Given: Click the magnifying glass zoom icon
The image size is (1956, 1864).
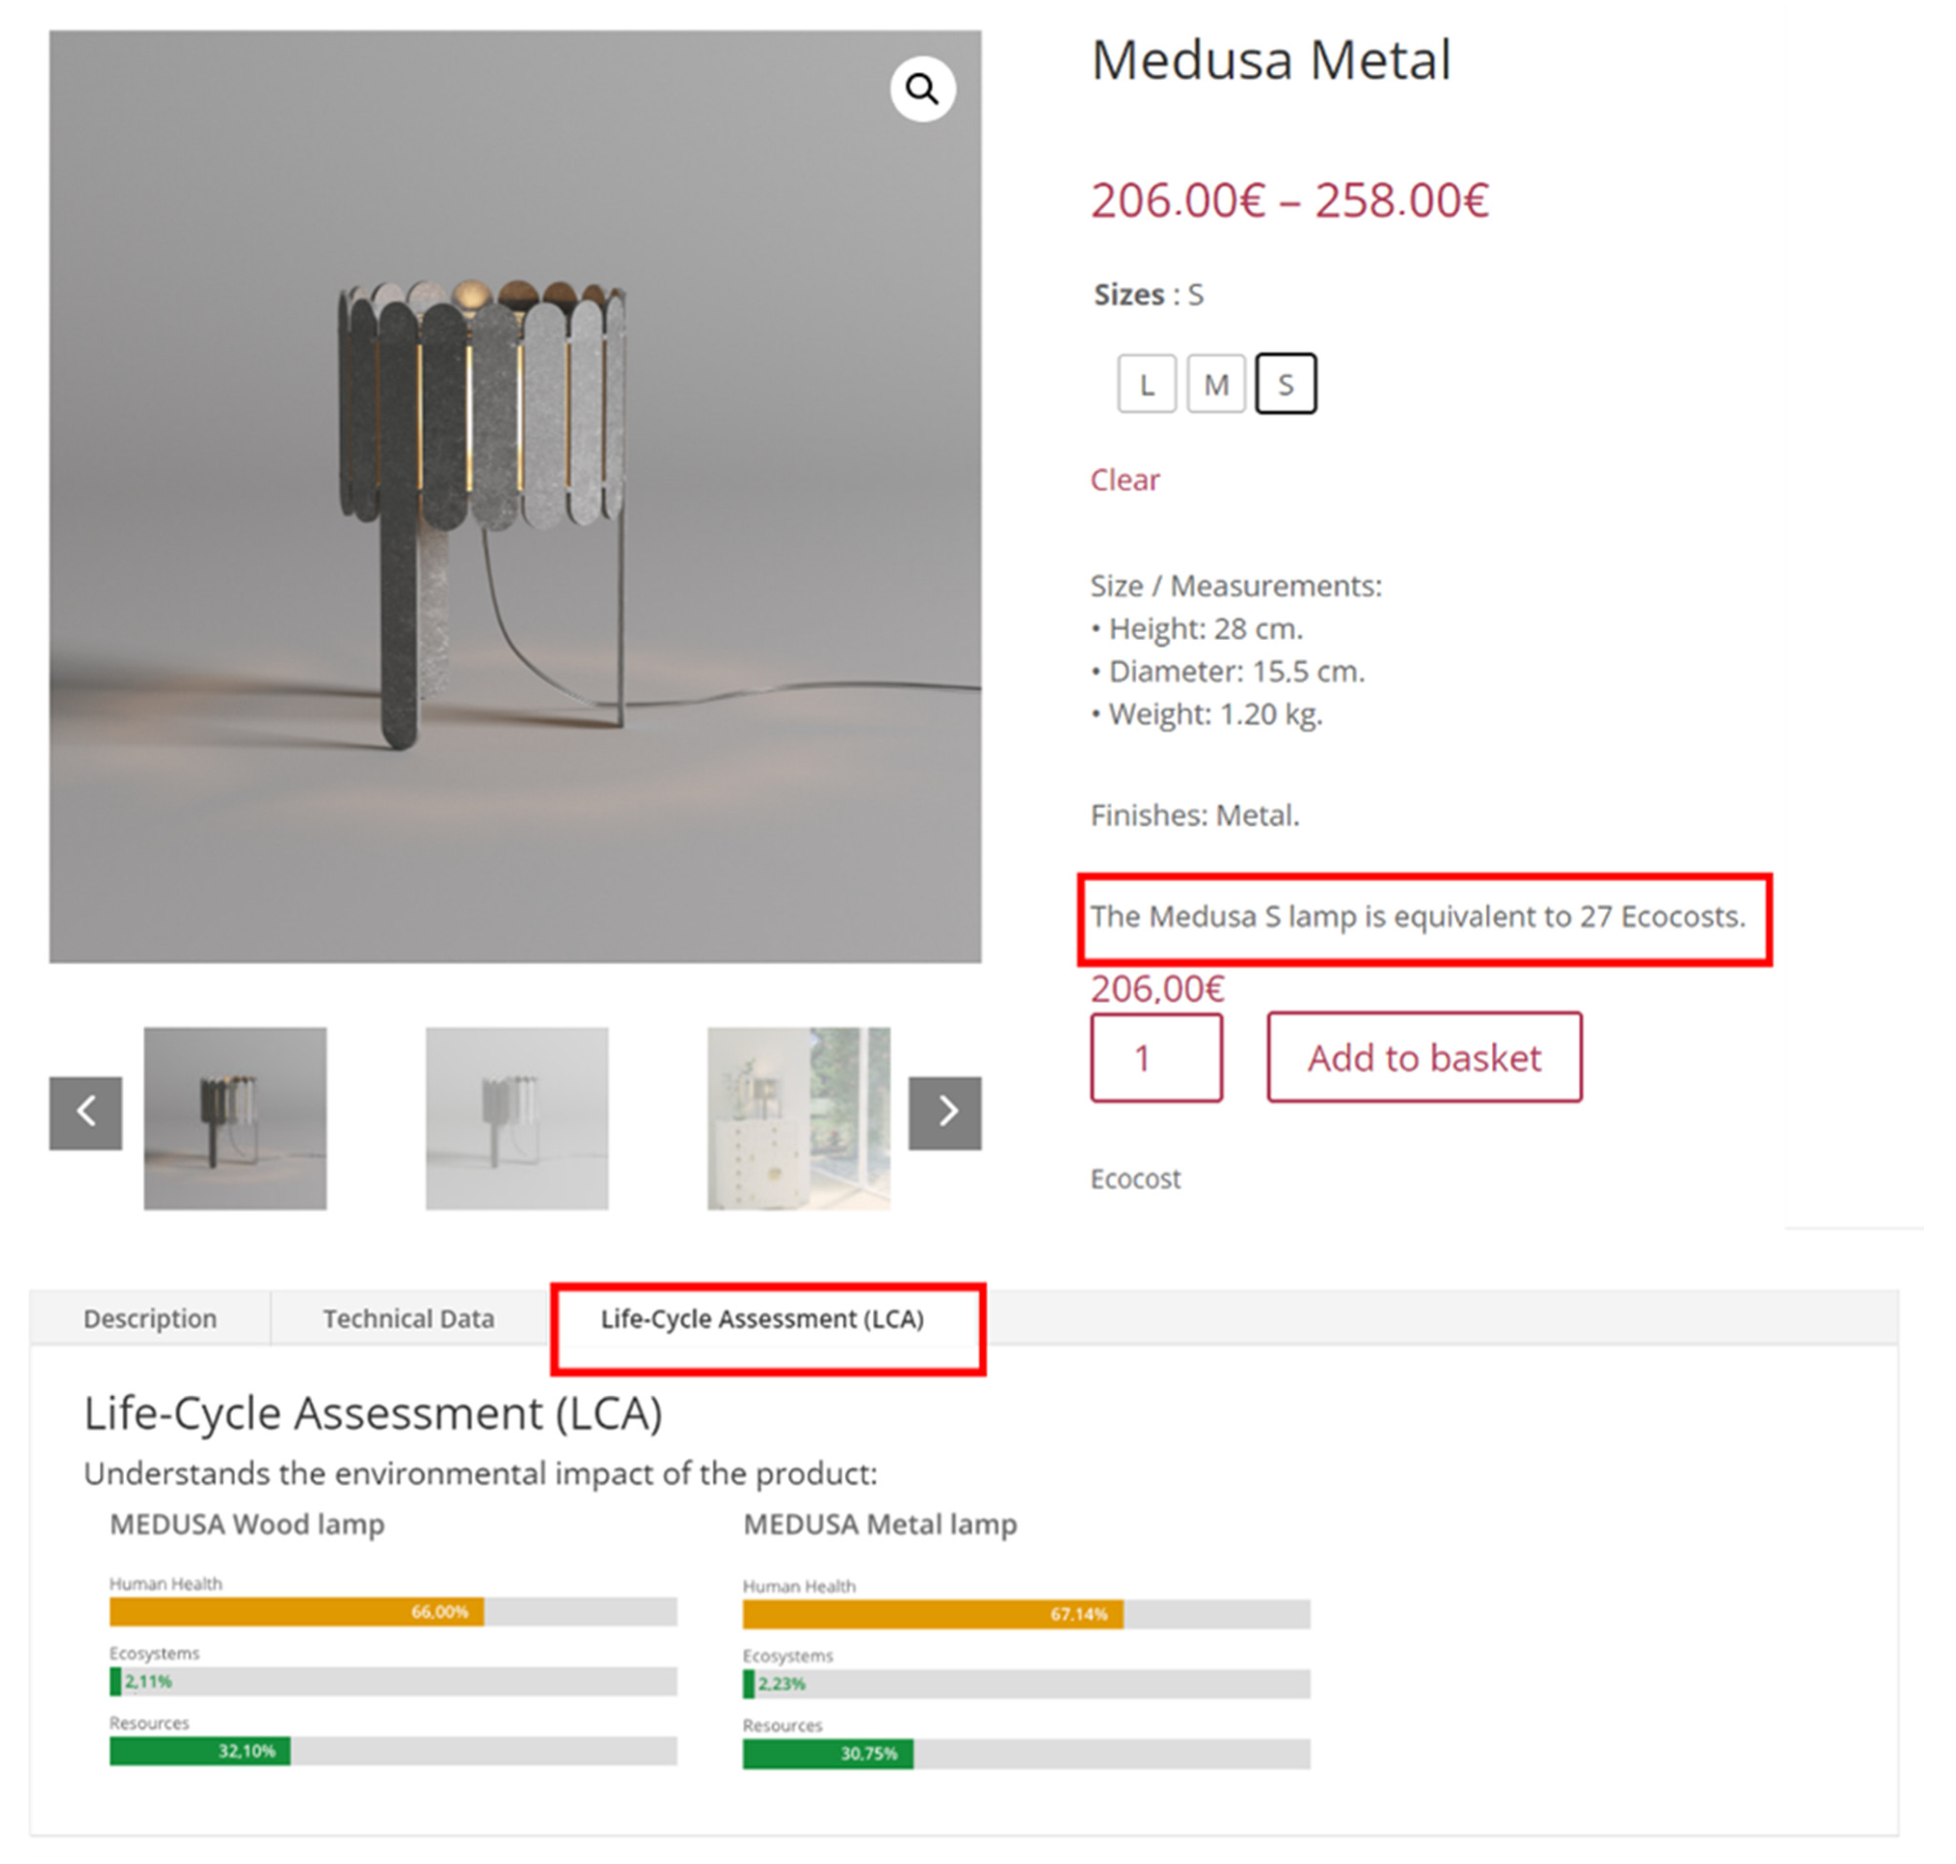Looking at the screenshot, I should [x=922, y=90].
